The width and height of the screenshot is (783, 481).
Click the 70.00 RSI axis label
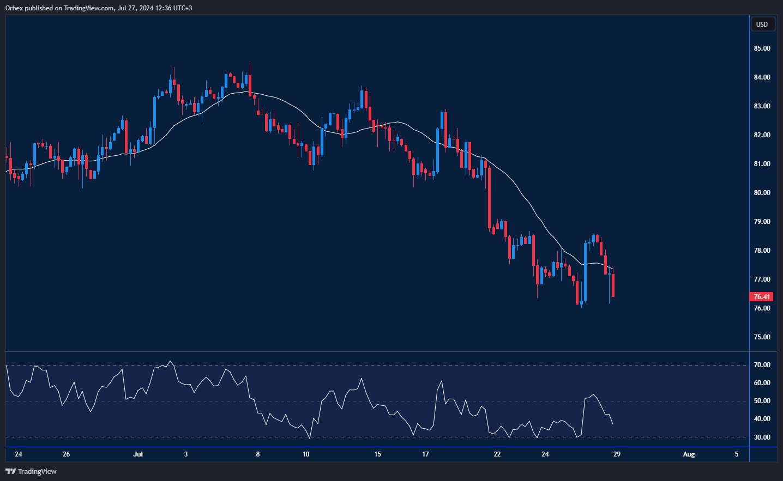(762, 365)
